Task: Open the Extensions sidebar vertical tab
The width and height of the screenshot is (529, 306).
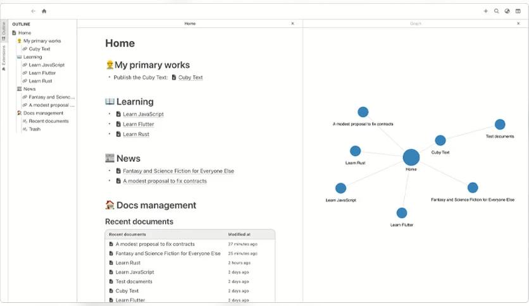Action: [4, 58]
